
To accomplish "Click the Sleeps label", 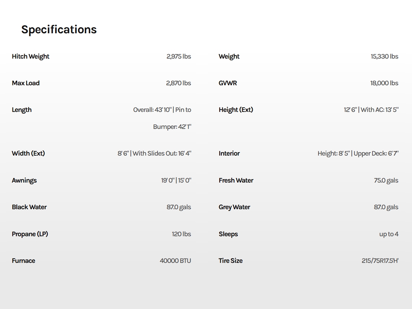I will [228, 234].
